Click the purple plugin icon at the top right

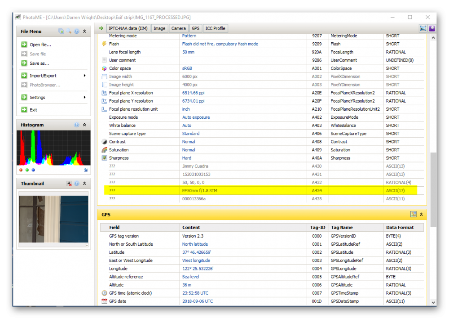point(431,28)
